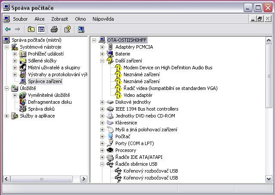Click the Porty (COM a LPT) plug icon
The height and width of the screenshot is (195, 275).
tap(110, 143)
